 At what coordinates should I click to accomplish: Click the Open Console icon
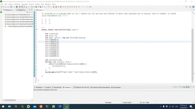(180, 87)
